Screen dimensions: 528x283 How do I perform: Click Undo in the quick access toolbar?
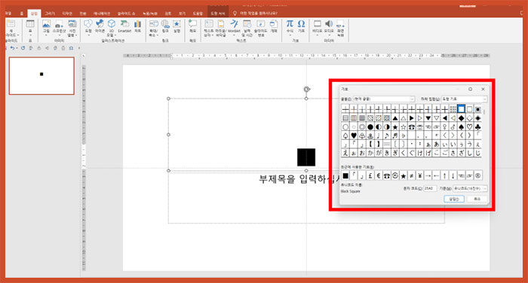tap(12, 48)
